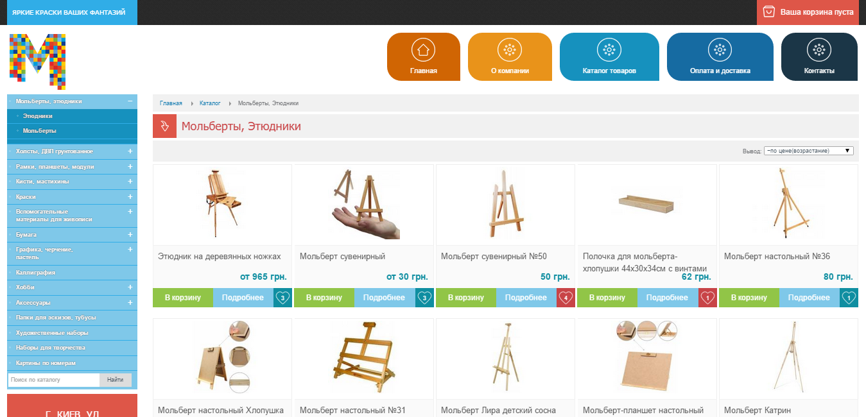
Task: Click the home icon above Главная
Action: click(x=422, y=49)
